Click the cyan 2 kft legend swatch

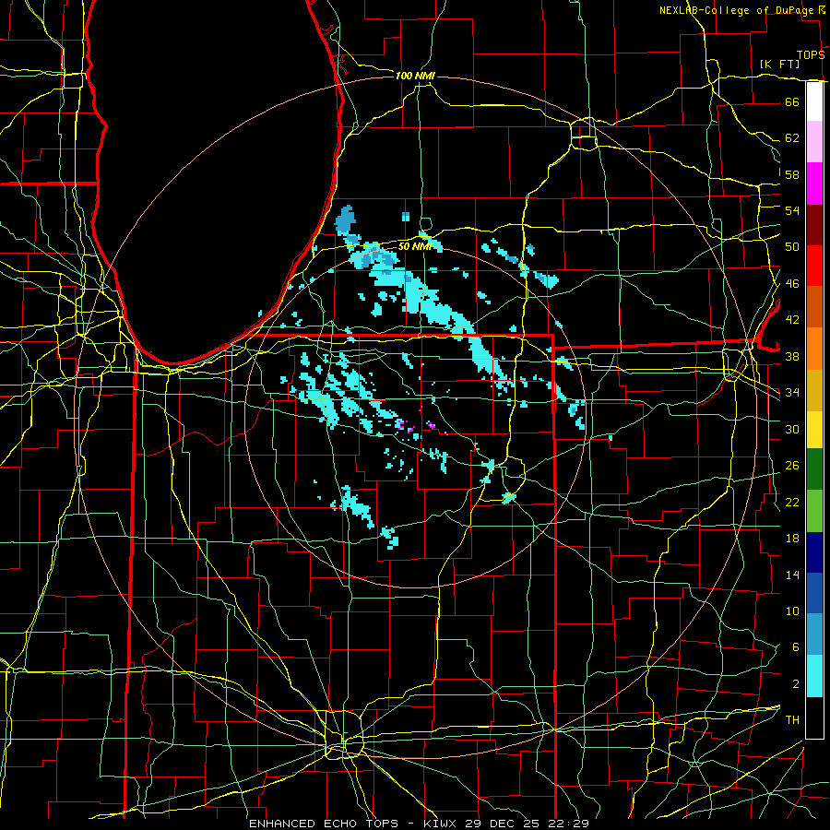[814, 676]
